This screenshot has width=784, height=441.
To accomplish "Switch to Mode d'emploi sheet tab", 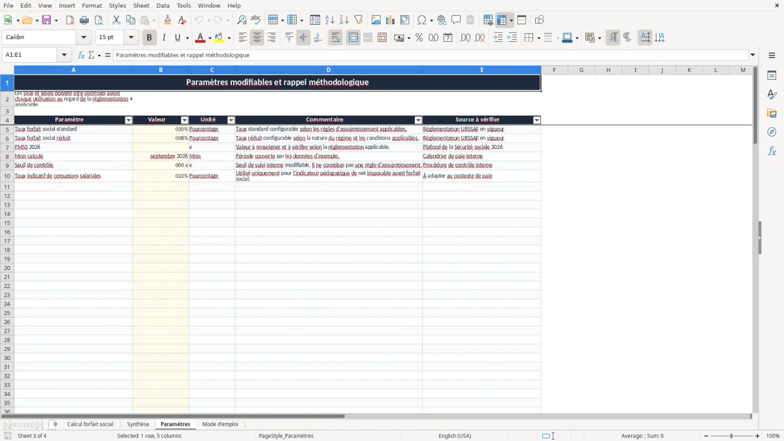I will point(220,425).
